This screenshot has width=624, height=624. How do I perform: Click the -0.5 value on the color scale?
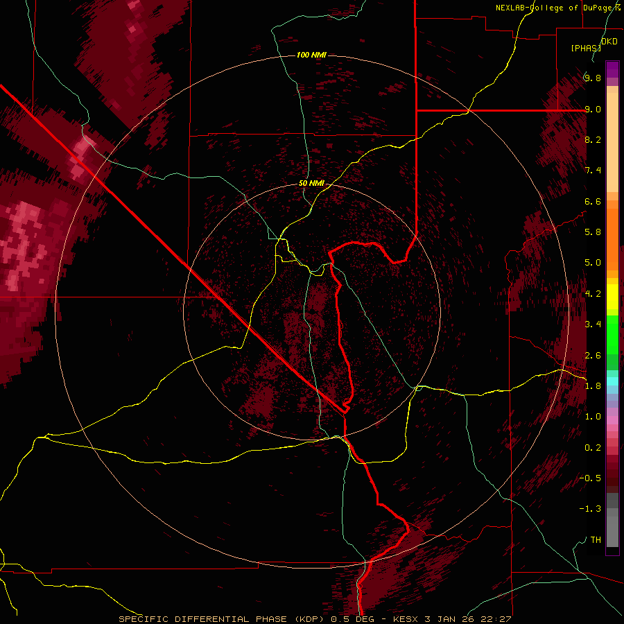pos(590,478)
